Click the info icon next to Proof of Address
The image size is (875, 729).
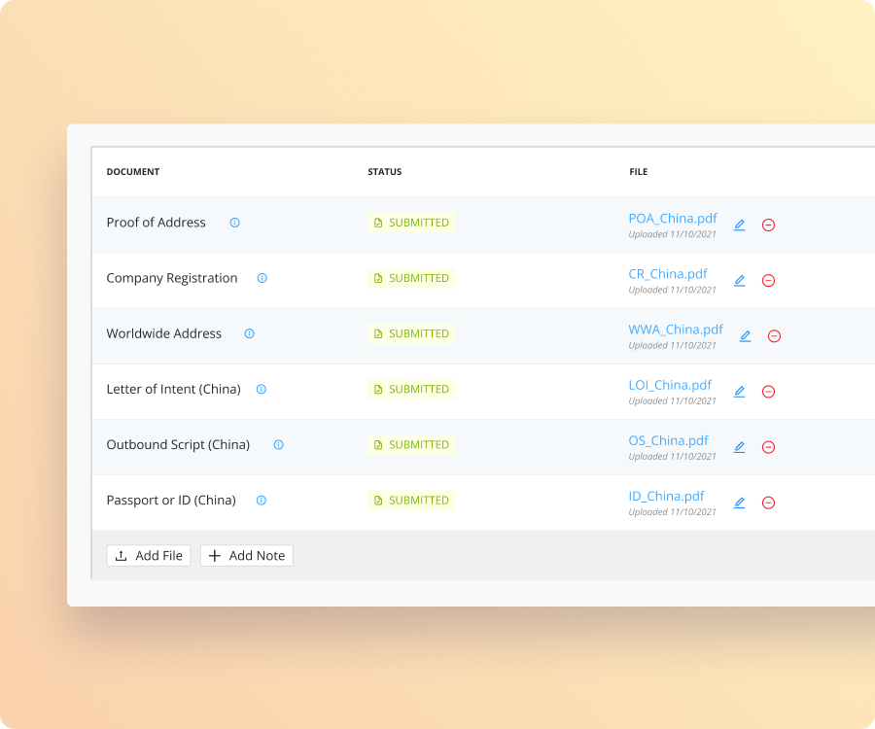click(233, 223)
